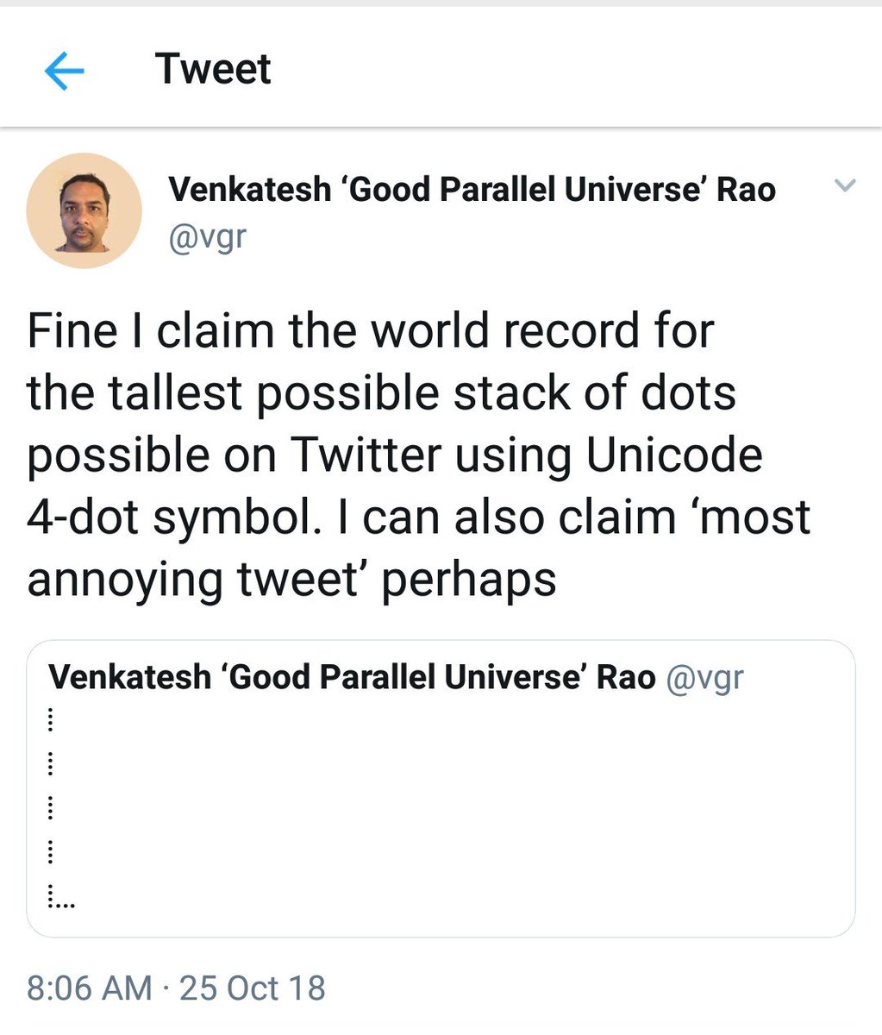Open the tweet options chevron menu
The image size is (882, 1035).
pyautogui.click(x=846, y=185)
